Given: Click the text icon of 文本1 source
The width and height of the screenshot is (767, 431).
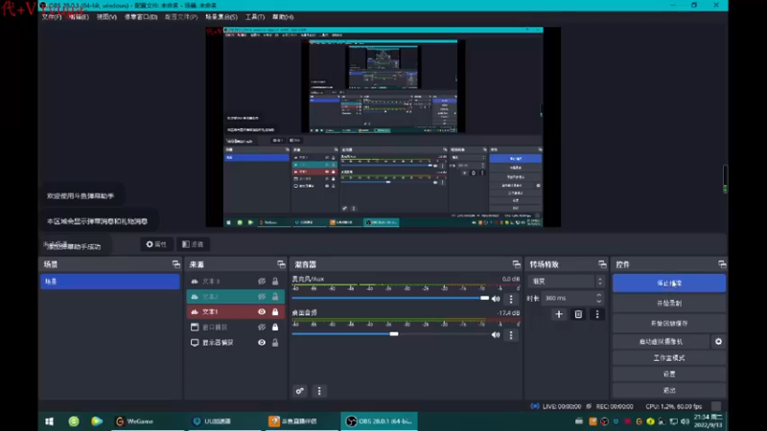Looking at the screenshot, I should (195, 312).
